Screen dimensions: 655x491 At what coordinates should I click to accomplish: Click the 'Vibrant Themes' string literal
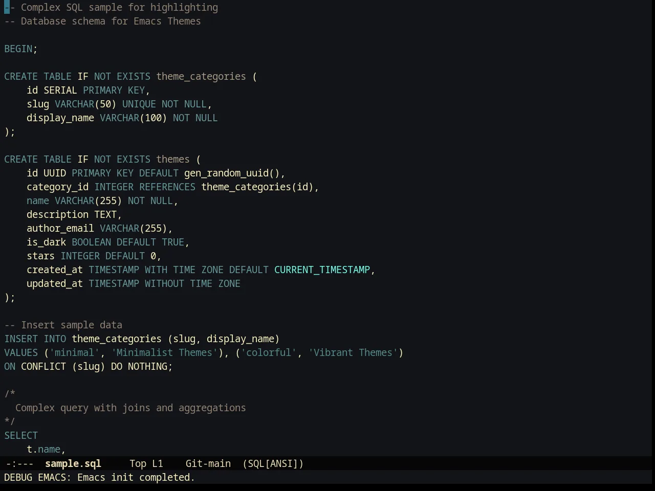(353, 352)
